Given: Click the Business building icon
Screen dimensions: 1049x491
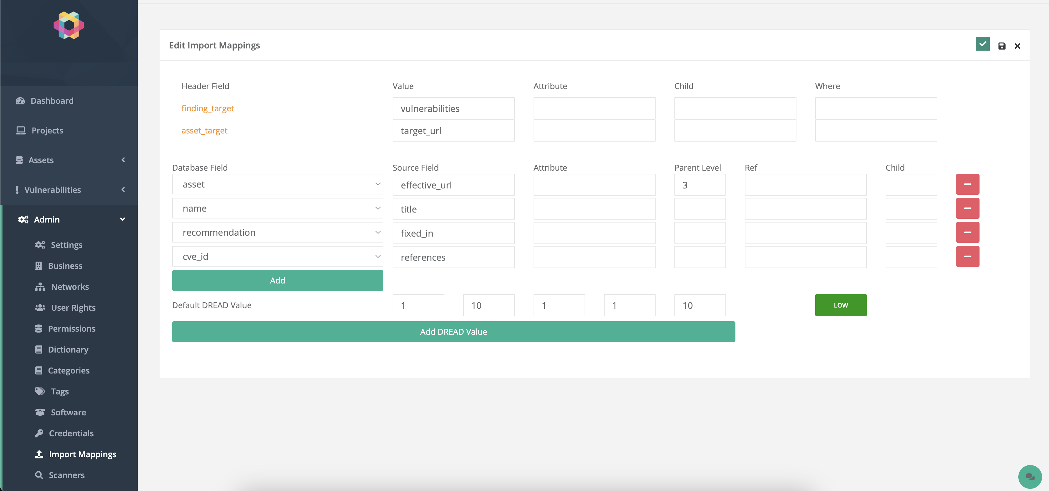Looking at the screenshot, I should [39, 265].
